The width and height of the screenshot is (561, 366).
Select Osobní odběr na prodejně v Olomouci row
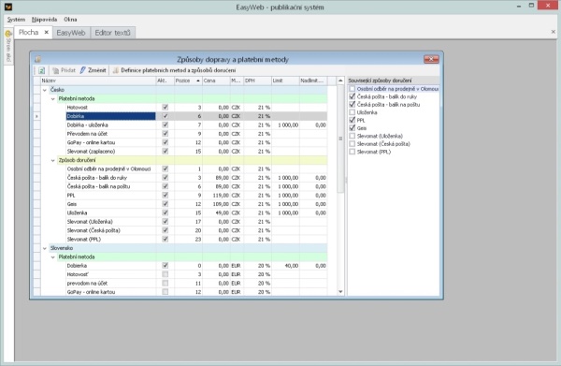(183, 168)
